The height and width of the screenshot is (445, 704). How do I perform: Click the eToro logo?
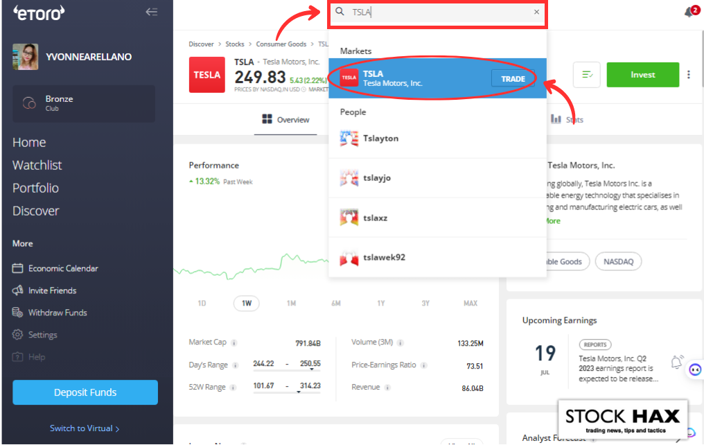(x=39, y=13)
